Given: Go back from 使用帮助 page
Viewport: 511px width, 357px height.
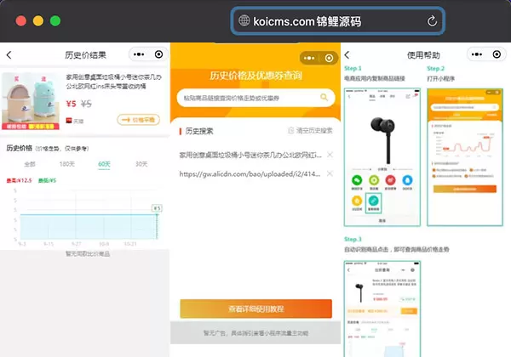Looking at the screenshot, I should tap(347, 55).
